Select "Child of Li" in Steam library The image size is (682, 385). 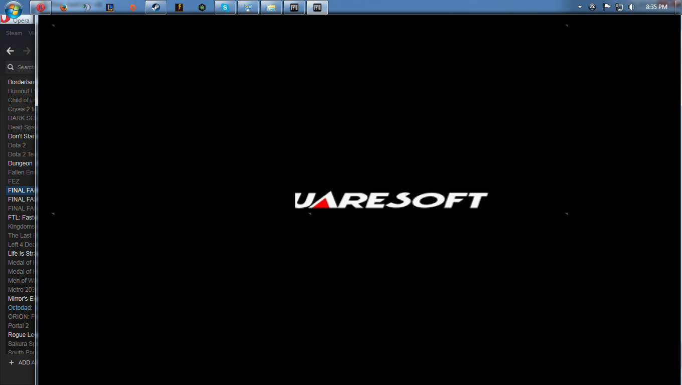pyautogui.click(x=21, y=100)
